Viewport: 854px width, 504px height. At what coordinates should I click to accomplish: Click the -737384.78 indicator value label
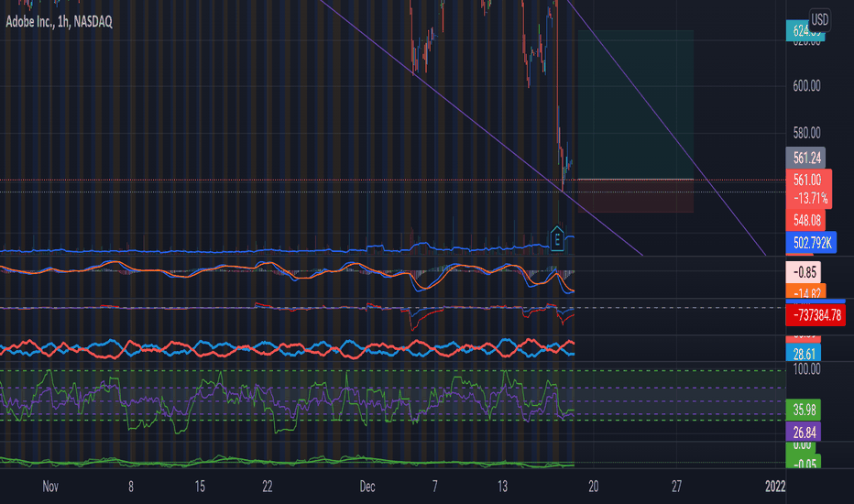click(x=816, y=315)
